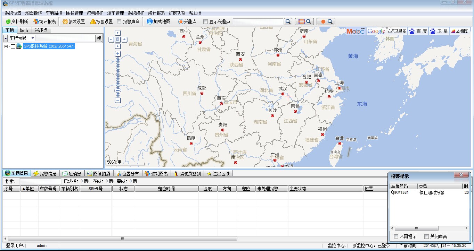Switch map to 百度 provider

pyautogui.click(x=418, y=31)
